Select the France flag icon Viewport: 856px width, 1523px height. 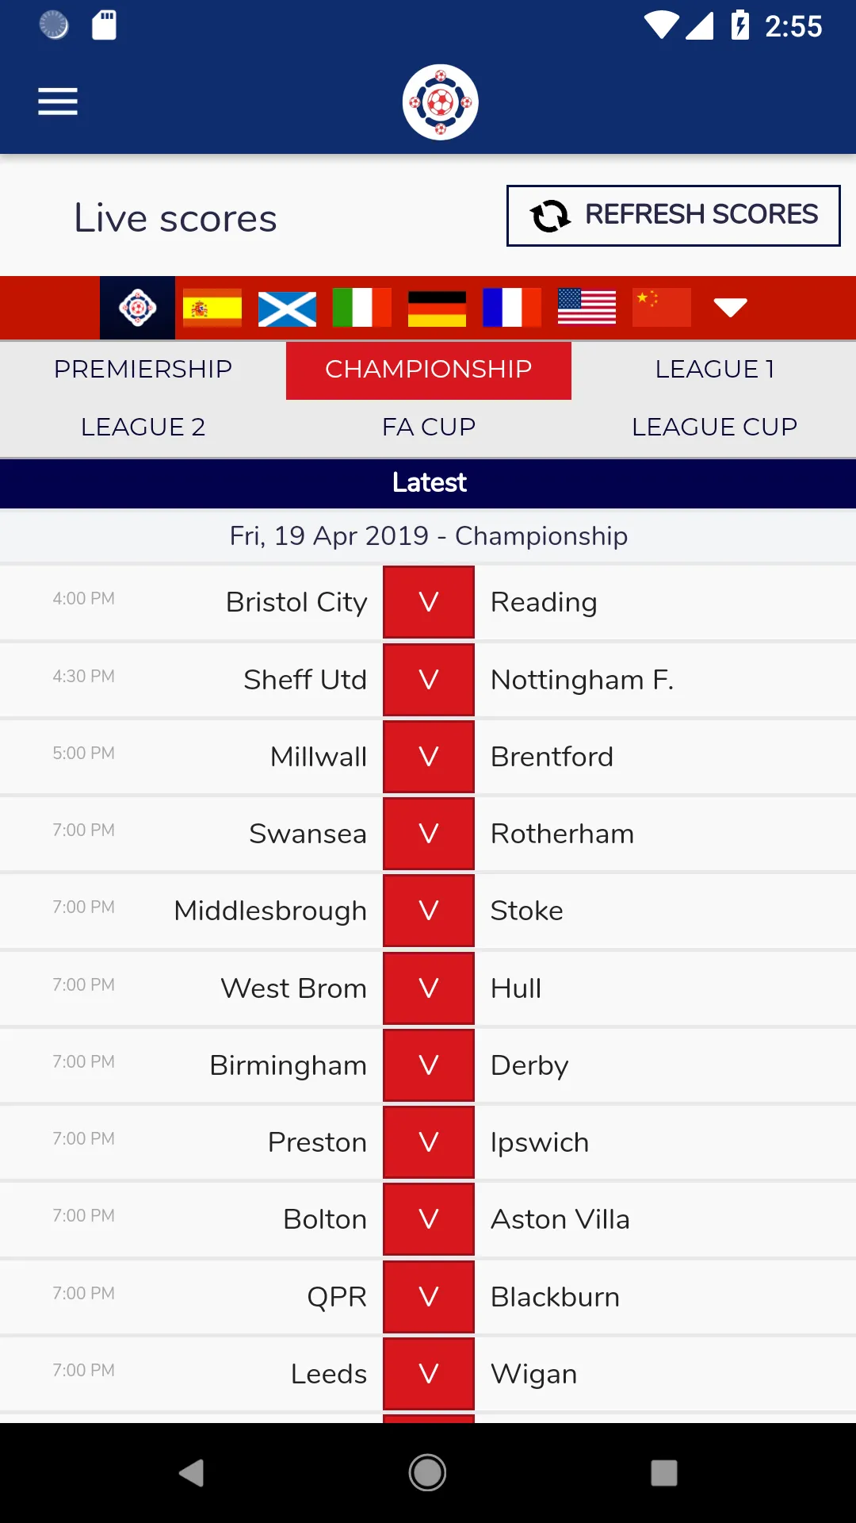(512, 308)
